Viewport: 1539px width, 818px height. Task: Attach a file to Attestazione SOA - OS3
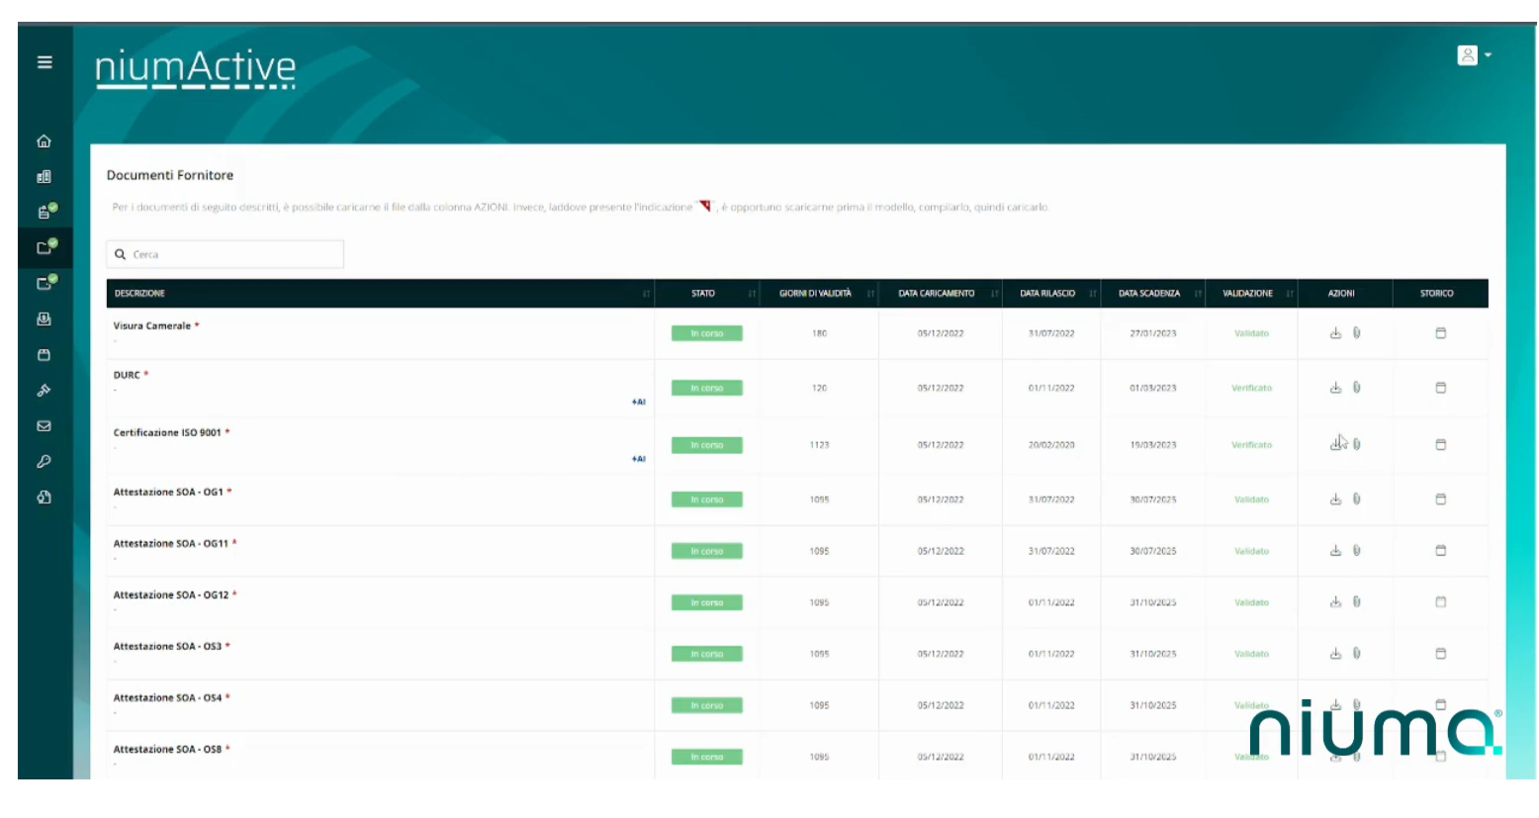1356,654
